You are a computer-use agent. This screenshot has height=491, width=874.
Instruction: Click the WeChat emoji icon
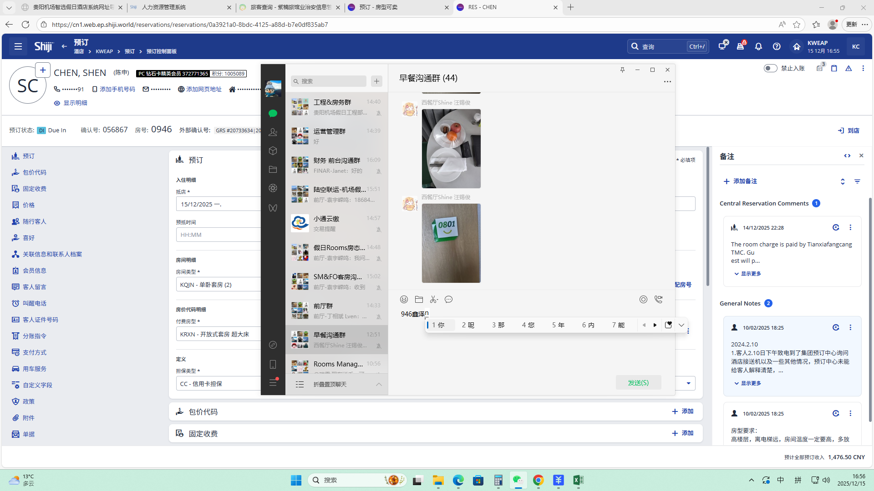[404, 299]
